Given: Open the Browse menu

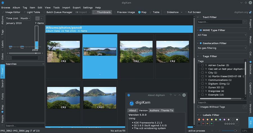Looking at the screenshot, I should pyautogui.click(x=6, y=8).
